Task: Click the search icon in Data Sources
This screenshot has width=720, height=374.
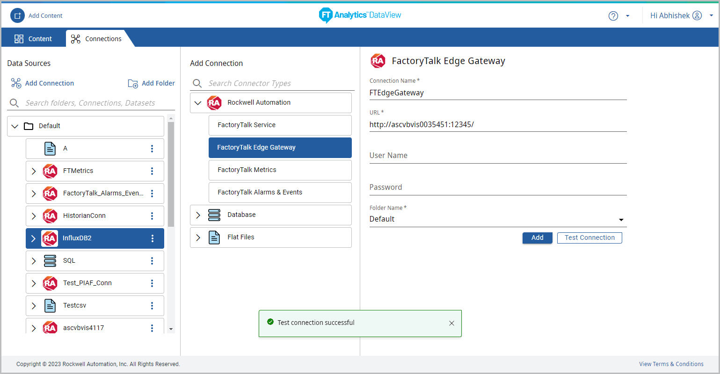Action: point(15,103)
